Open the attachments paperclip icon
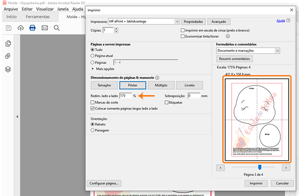Viewport: 299px width, 196px height. 8,56
